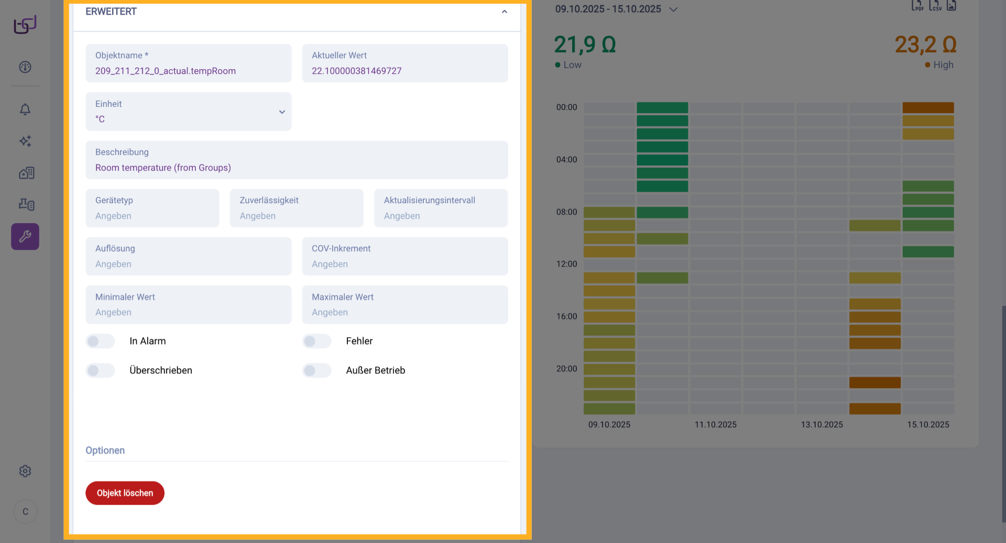Click the green heatmap cell at 00:00
This screenshot has height=543, width=1006.
click(x=662, y=108)
